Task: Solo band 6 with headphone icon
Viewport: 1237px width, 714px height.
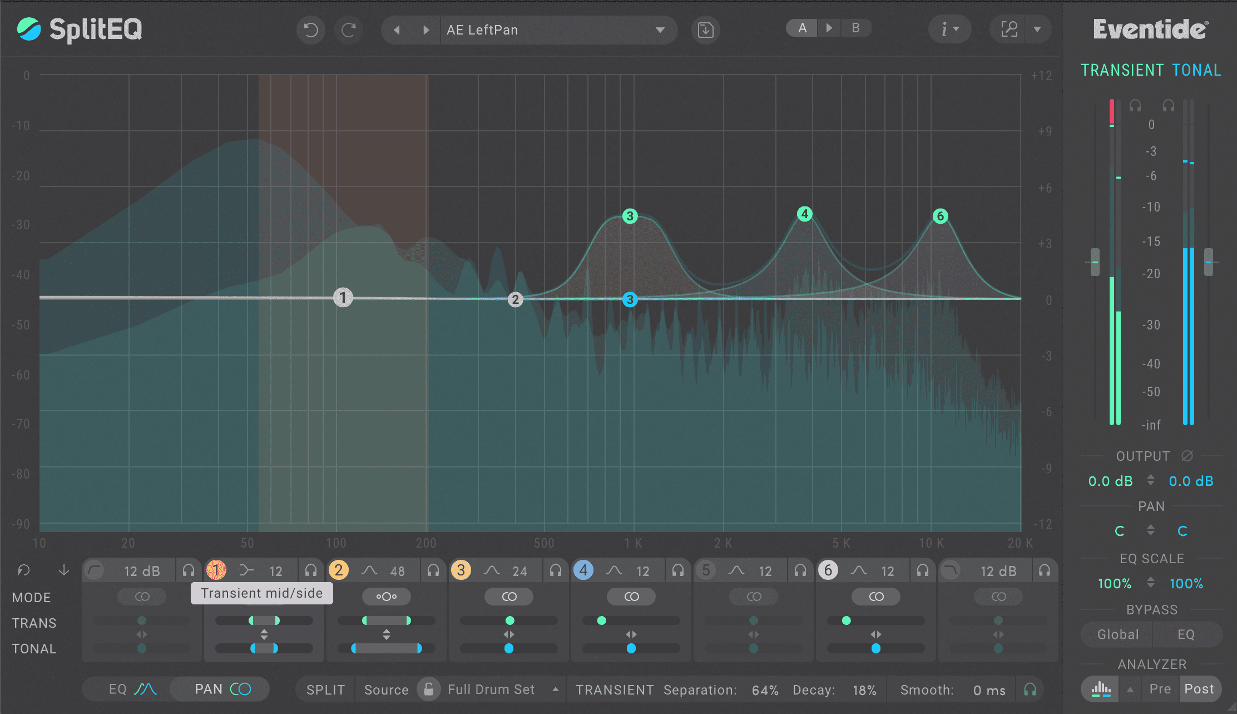Action: tap(923, 570)
